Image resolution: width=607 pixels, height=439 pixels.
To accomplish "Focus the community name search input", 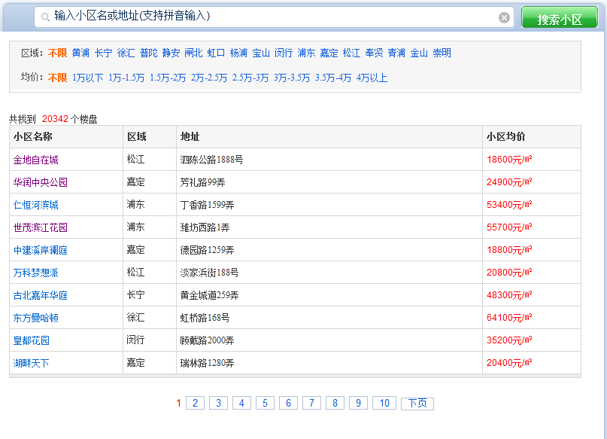I will click(274, 17).
